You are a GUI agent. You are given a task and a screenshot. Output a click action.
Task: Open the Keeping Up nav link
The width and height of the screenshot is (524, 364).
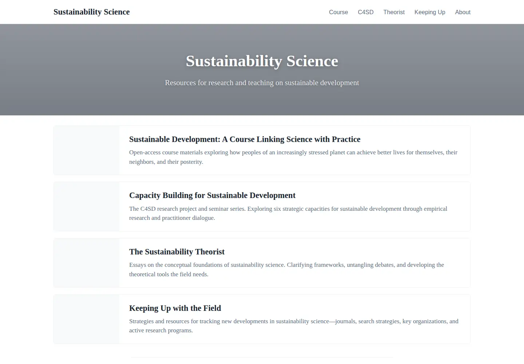pyautogui.click(x=430, y=12)
